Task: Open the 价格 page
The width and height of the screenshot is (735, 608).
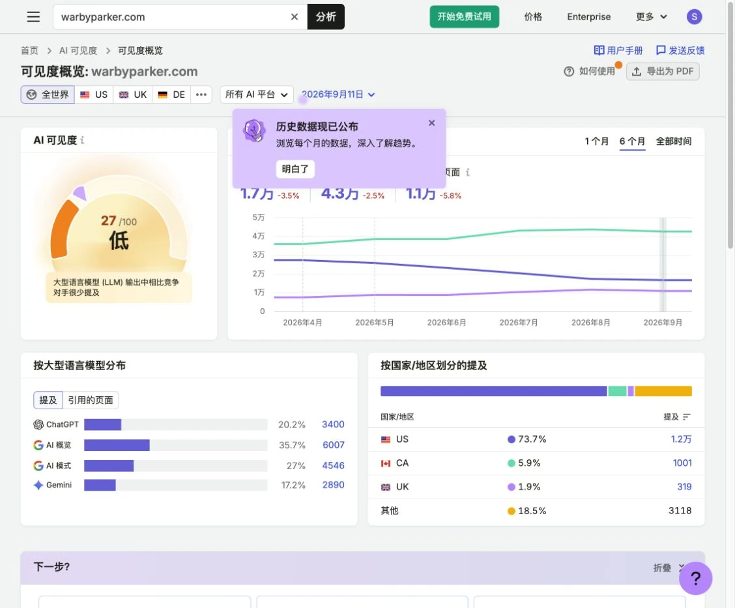Action: click(x=533, y=17)
